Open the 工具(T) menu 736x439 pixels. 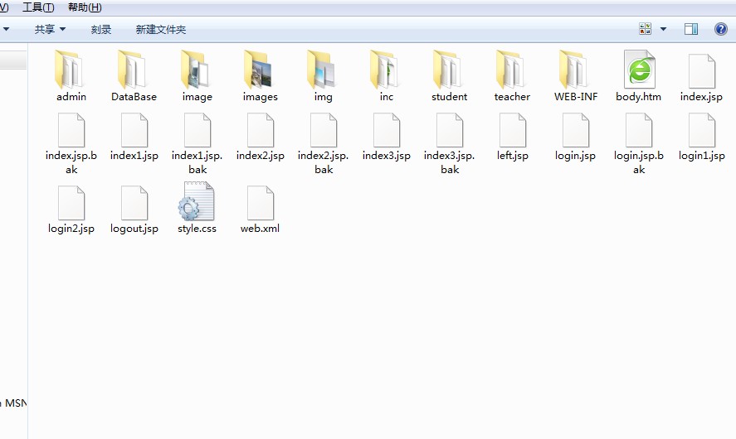(38, 7)
